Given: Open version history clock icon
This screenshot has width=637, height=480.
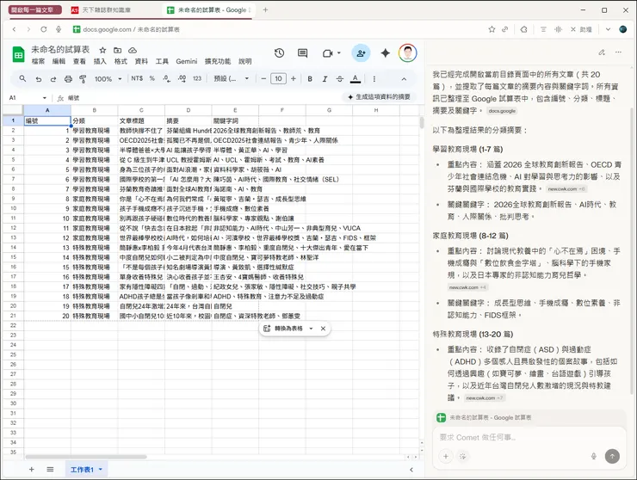Looking at the screenshot, I should click(279, 53).
